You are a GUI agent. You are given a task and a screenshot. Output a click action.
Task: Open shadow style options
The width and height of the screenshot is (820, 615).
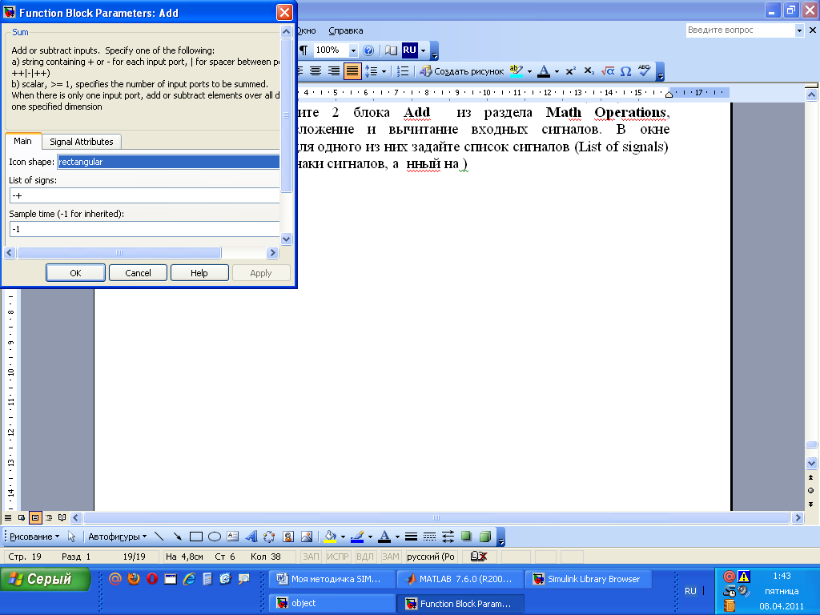click(466, 537)
